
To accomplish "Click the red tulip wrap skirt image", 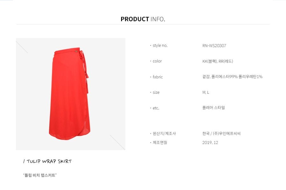I will pyautogui.click(x=71, y=94).
